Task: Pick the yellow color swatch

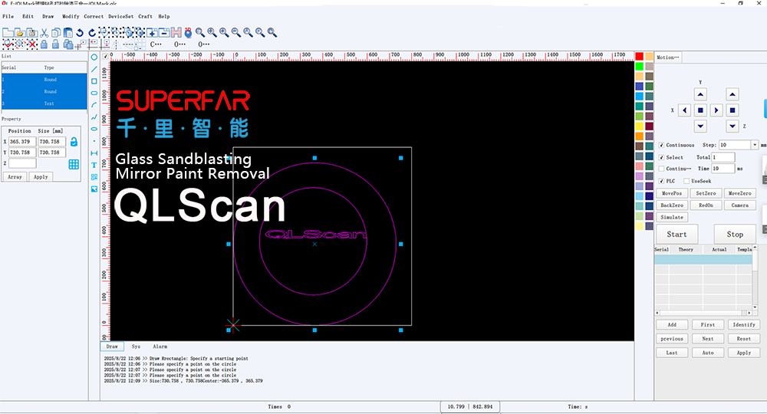Action: pyautogui.click(x=640, y=126)
